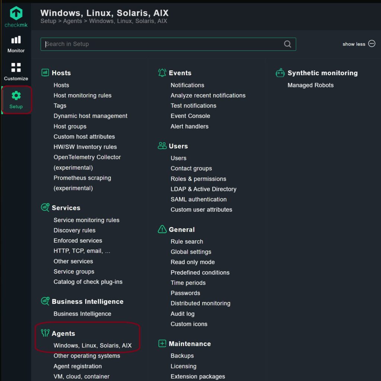Select Catalog of check plug-ins
The width and height of the screenshot is (381, 381).
click(88, 282)
